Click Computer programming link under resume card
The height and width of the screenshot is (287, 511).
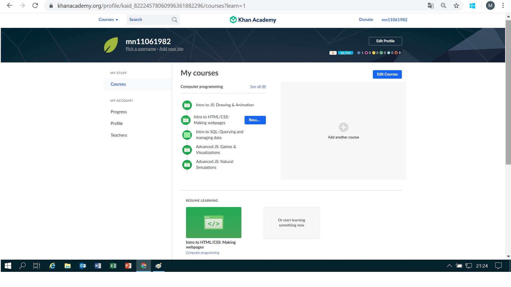point(203,253)
